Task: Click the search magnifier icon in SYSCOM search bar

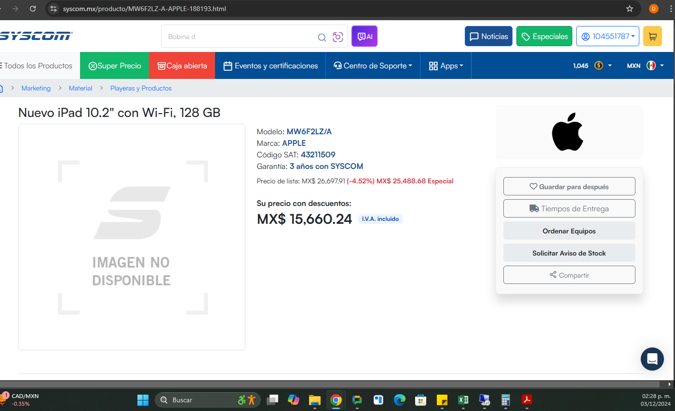Action: pyautogui.click(x=322, y=37)
